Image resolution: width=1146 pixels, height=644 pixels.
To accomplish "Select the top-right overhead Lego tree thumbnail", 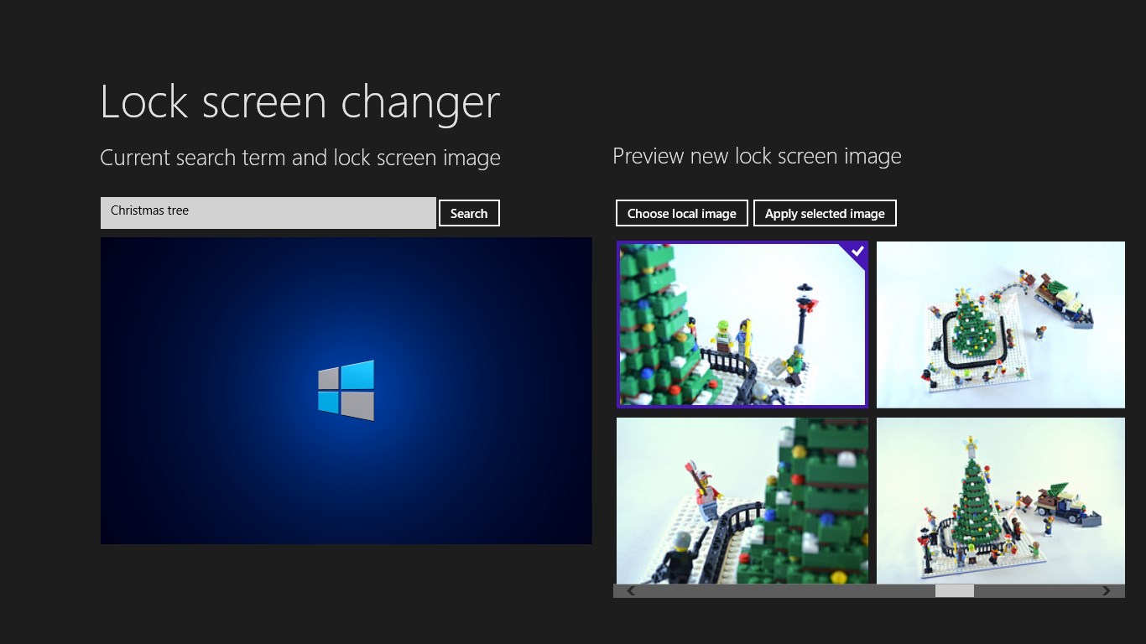I will coord(1000,325).
